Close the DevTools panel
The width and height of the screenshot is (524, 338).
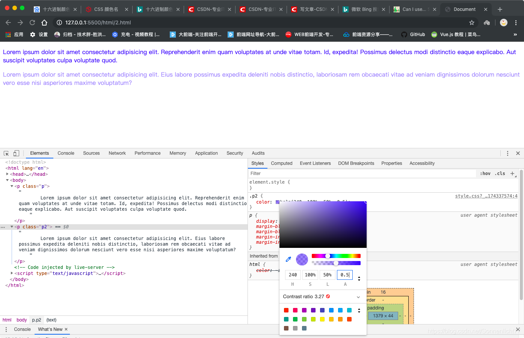click(x=518, y=153)
